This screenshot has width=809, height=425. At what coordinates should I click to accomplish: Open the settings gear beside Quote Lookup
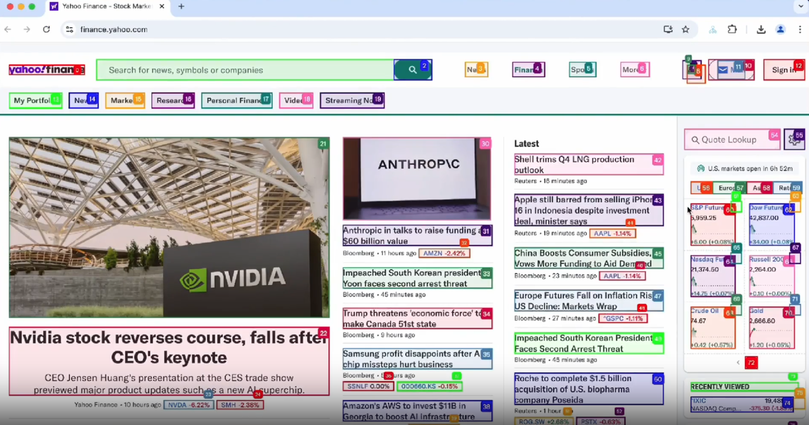794,140
